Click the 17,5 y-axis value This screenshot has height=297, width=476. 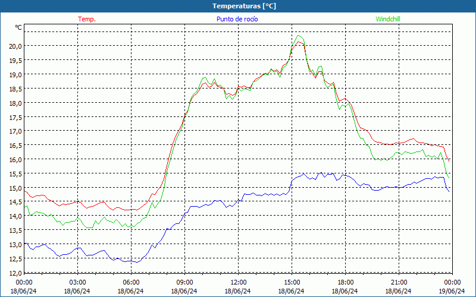coord(15,117)
